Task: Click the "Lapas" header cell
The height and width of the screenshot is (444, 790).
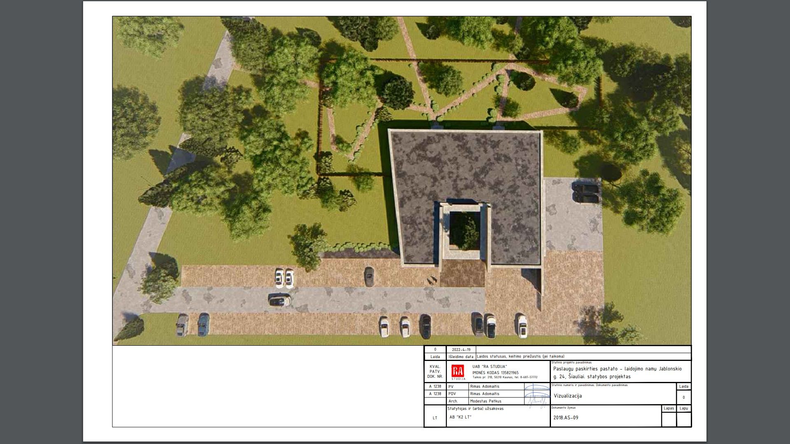Action: [669, 408]
